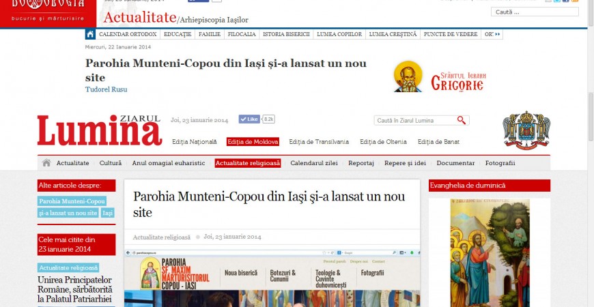The image size is (594, 307).
Task: Open the parohiacopou website screenshot in article
Action: click(x=272, y=278)
